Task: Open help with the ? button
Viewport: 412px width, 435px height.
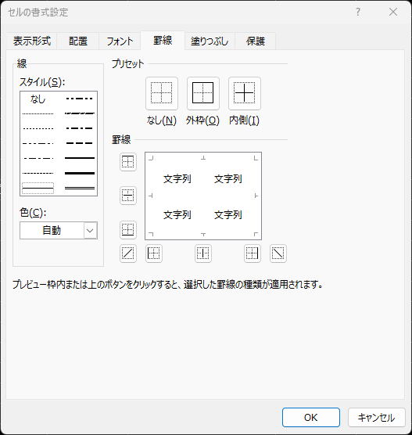Action: [358, 12]
